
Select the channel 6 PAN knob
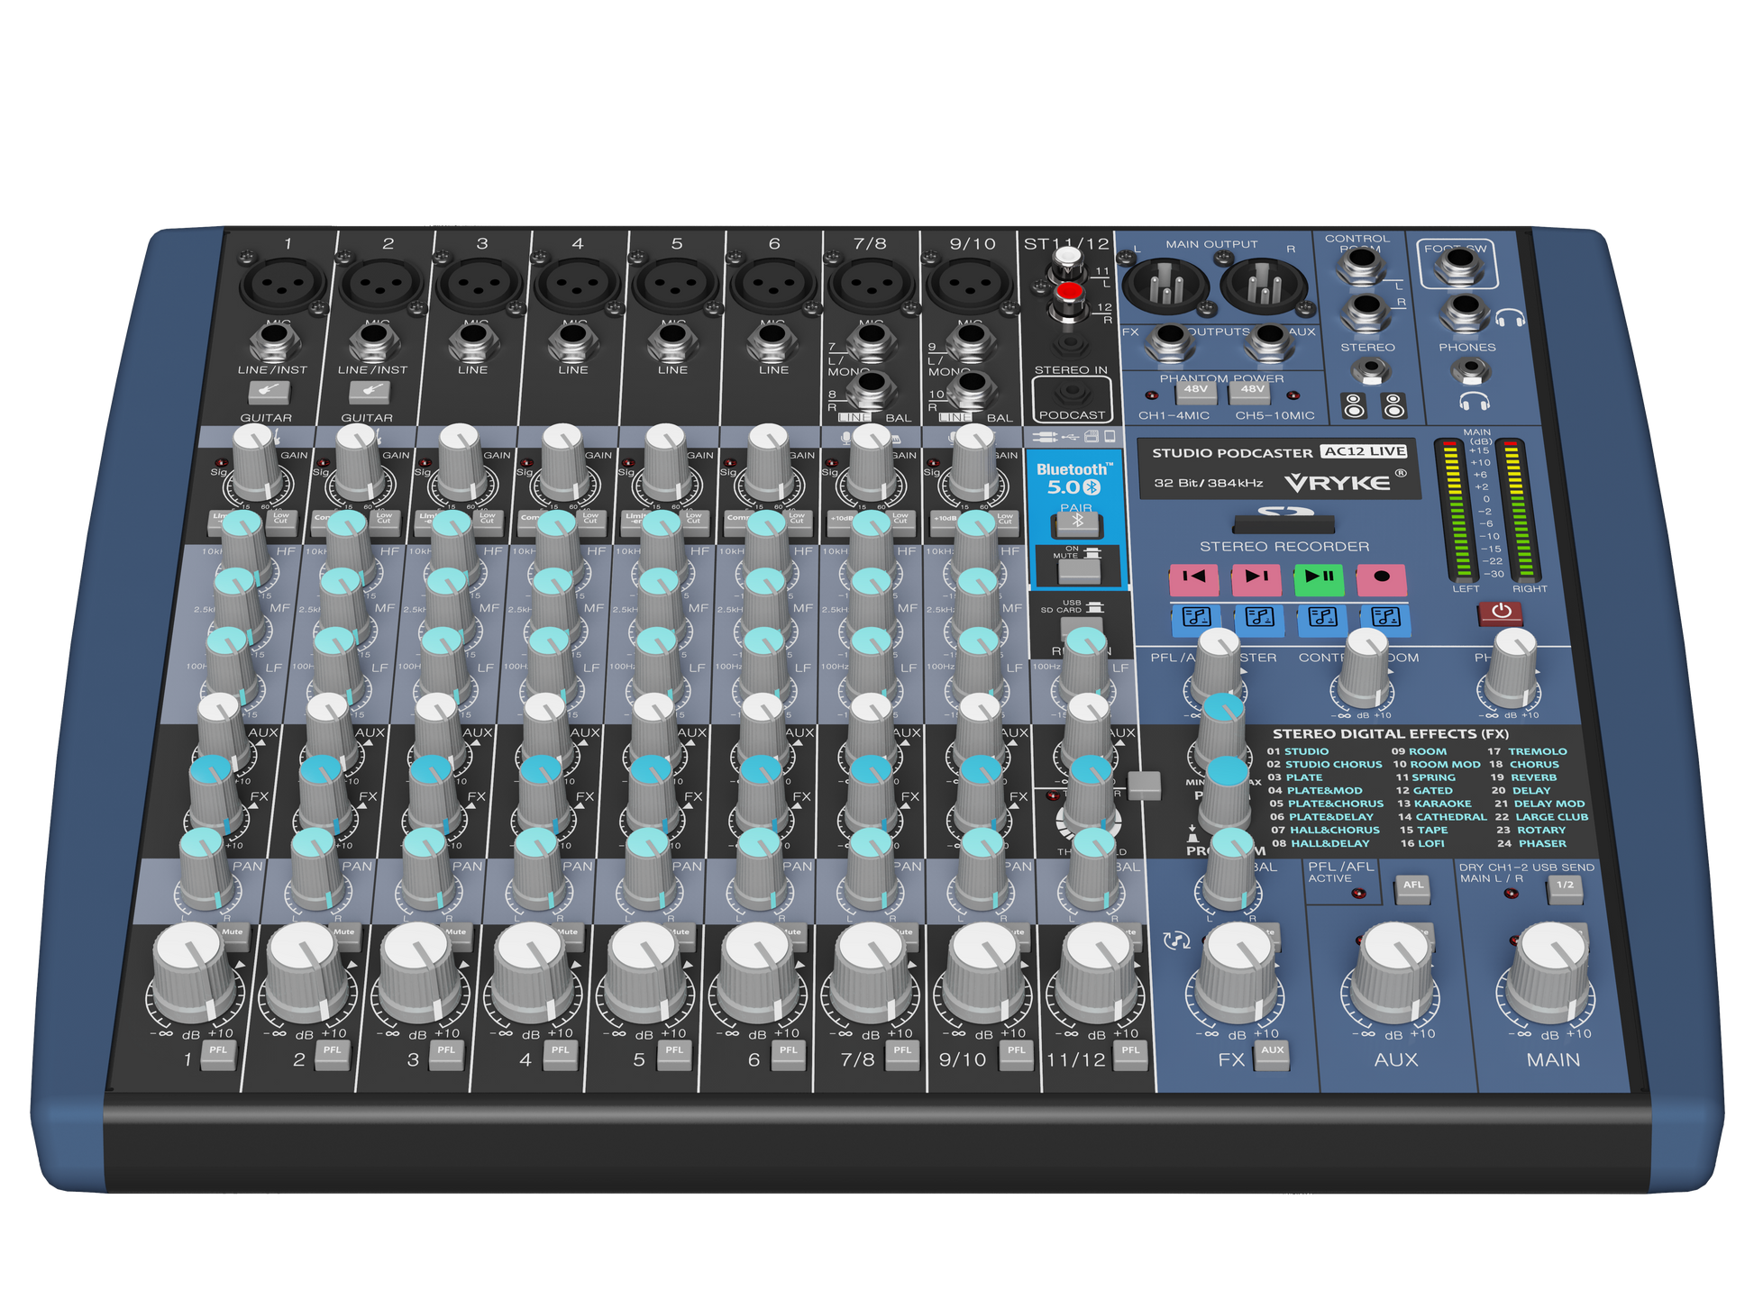pyautogui.click(x=762, y=868)
